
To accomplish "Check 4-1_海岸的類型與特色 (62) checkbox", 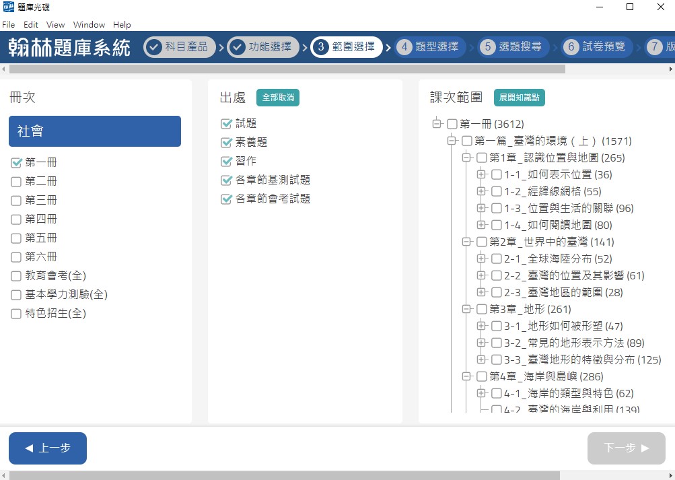I will 497,393.
